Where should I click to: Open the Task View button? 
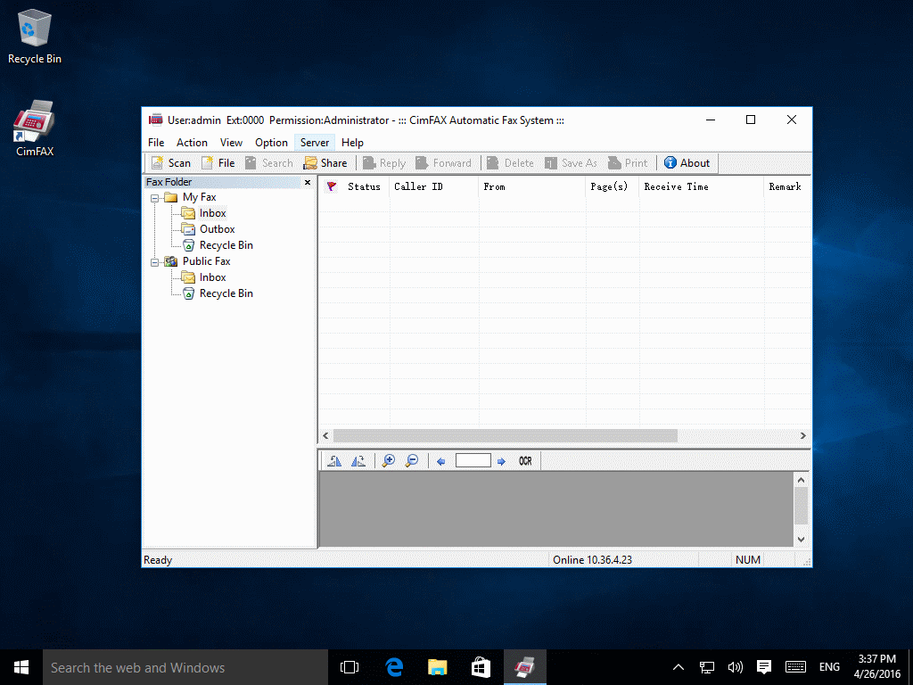coord(350,667)
